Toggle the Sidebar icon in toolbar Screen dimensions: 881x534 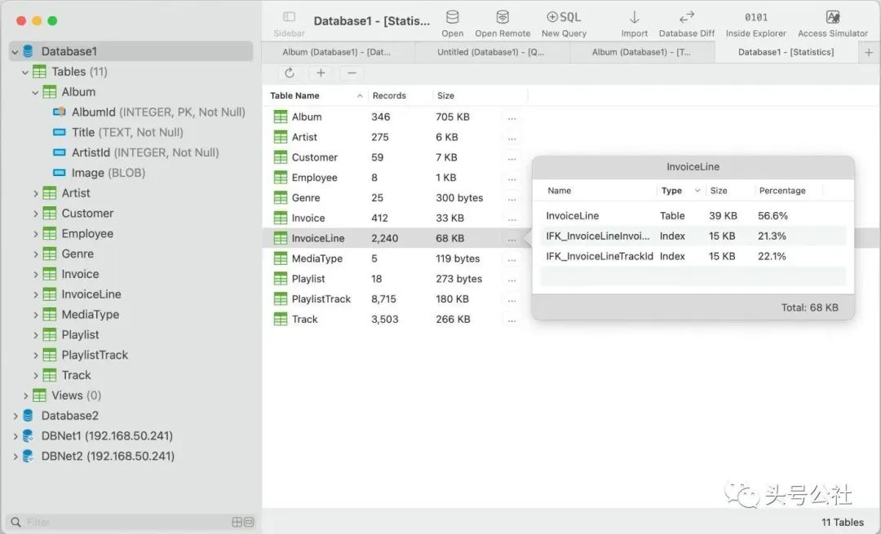[289, 17]
